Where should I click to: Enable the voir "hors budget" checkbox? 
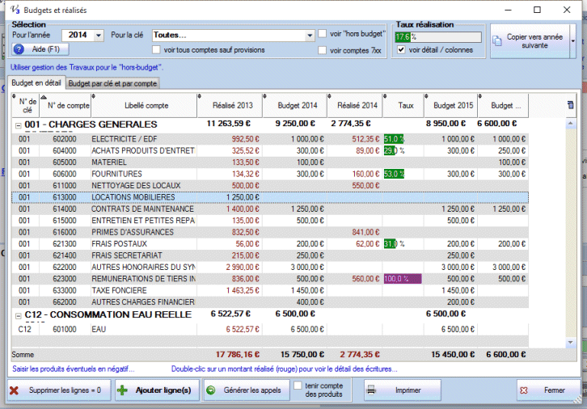[x=323, y=34]
